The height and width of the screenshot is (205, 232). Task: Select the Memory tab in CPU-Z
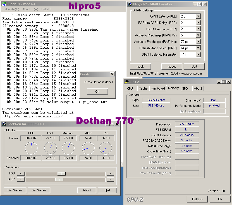173,88
